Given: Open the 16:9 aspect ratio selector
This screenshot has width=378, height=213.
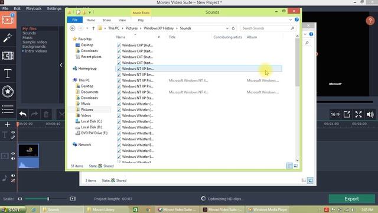Looking at the screenshot, I should coord(335,114).
